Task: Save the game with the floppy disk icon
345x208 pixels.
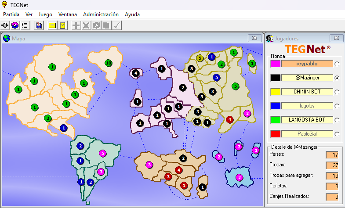Action: 39,25
